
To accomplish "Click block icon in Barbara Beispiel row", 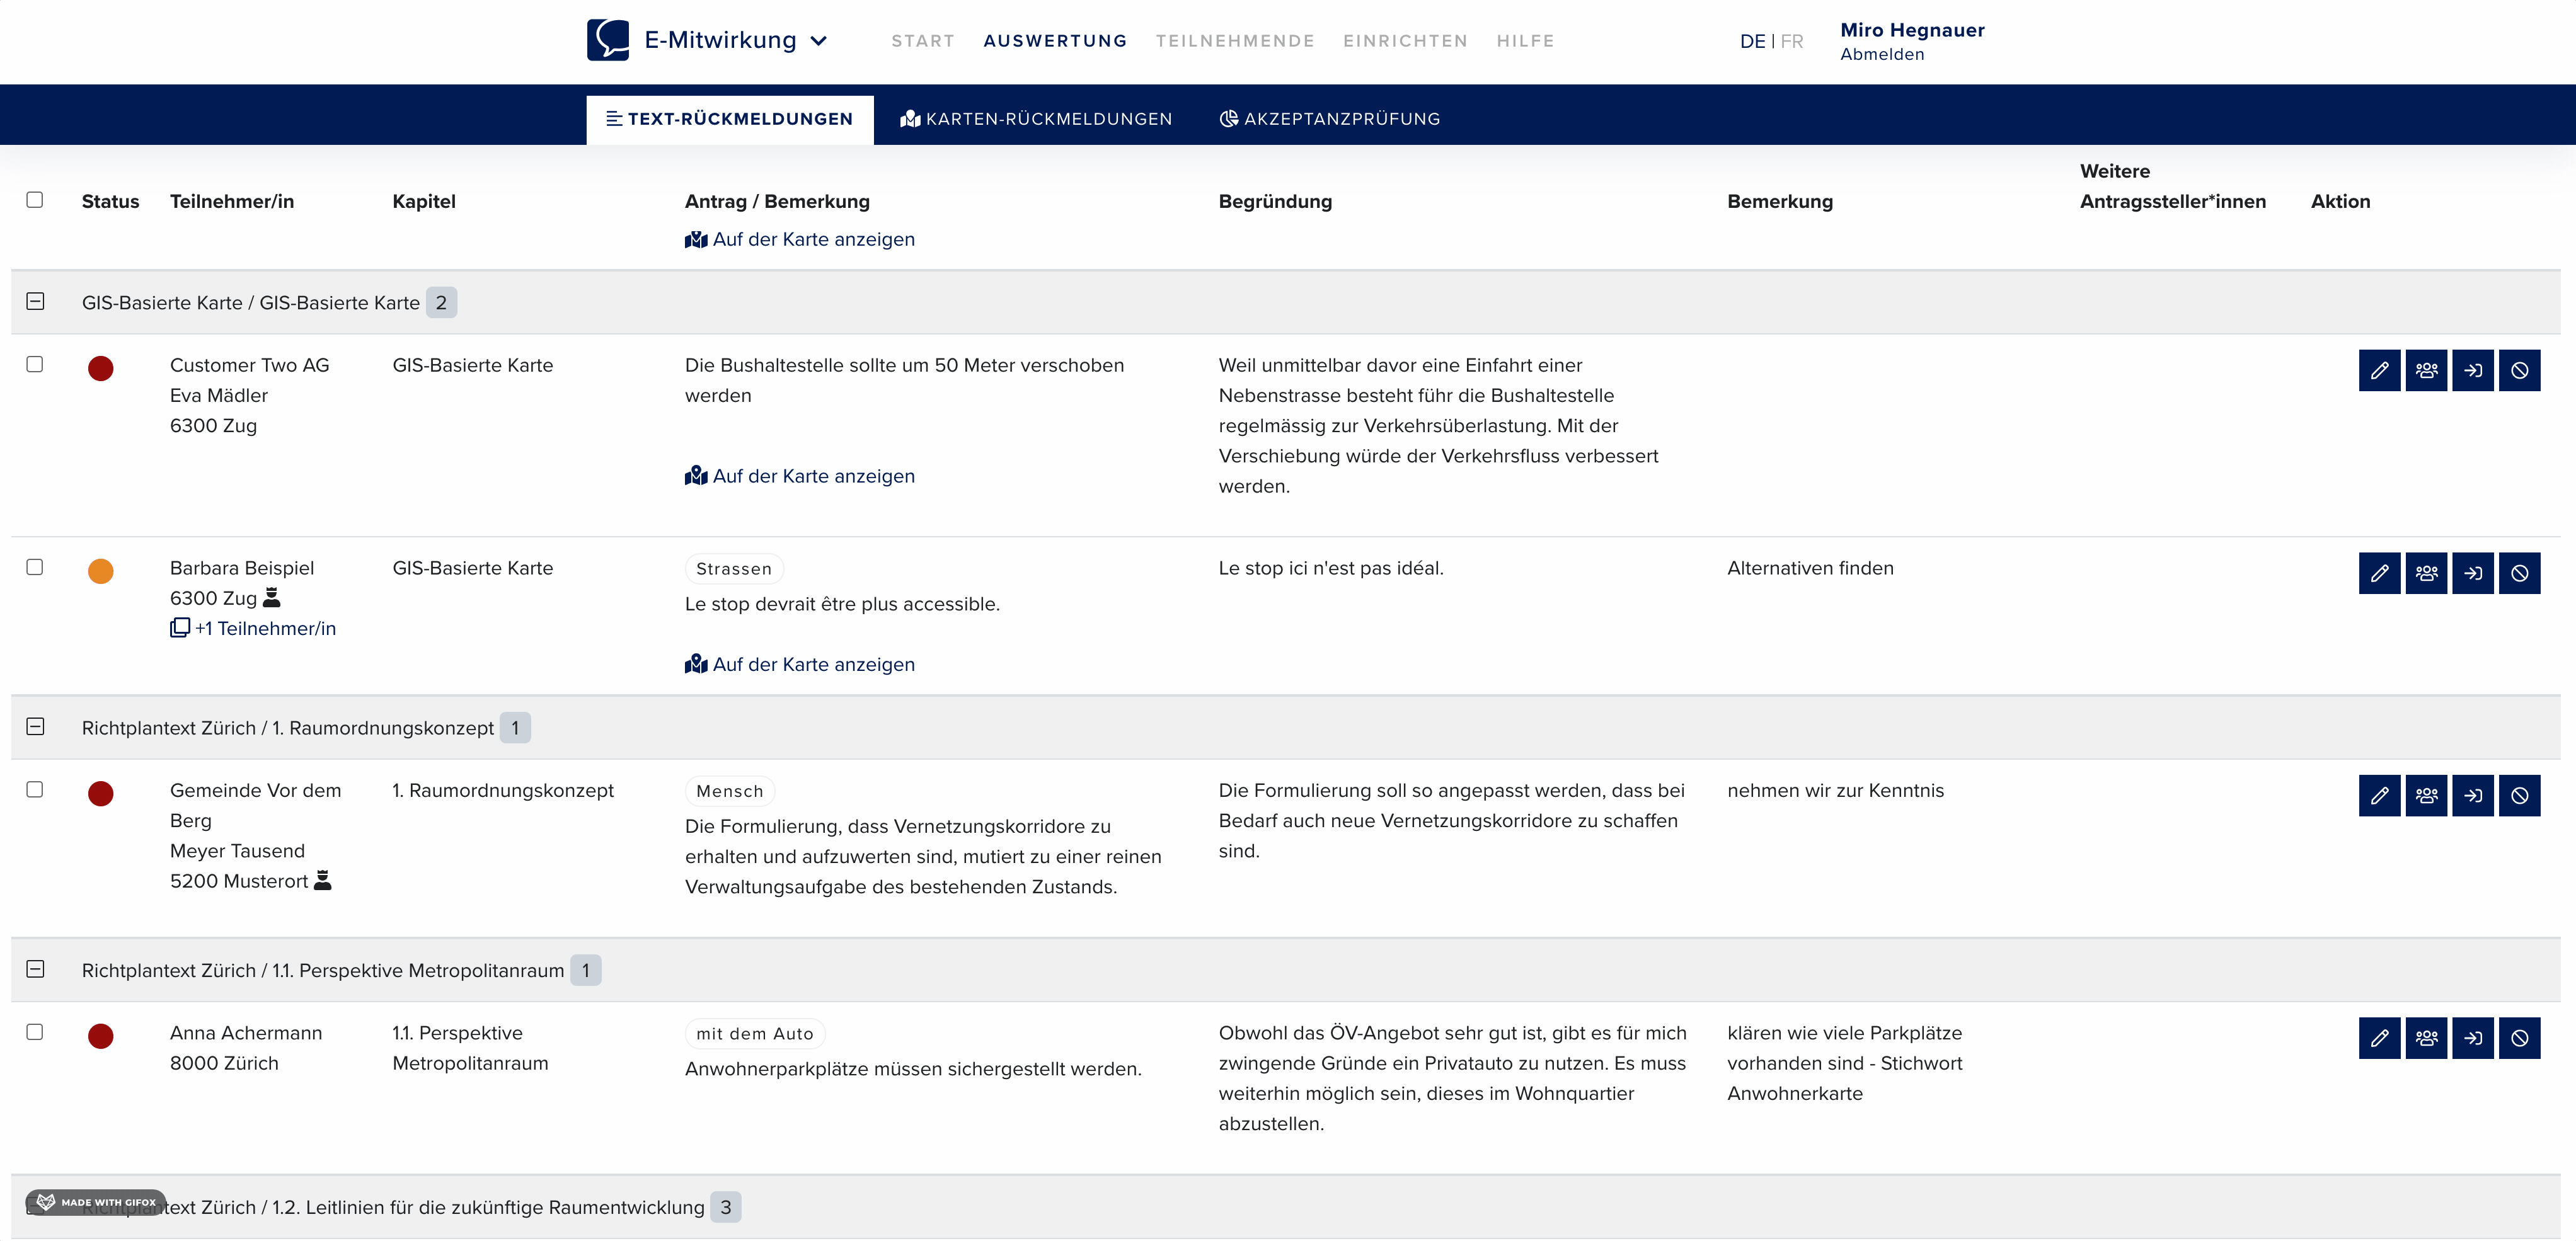I will (x=2519, y=573).
